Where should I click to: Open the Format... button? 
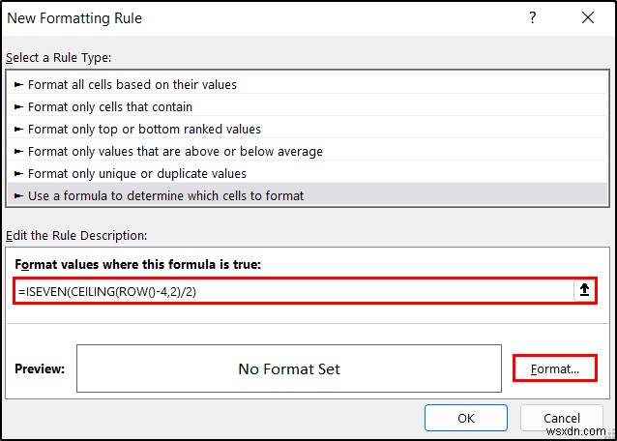click(554, 368)
